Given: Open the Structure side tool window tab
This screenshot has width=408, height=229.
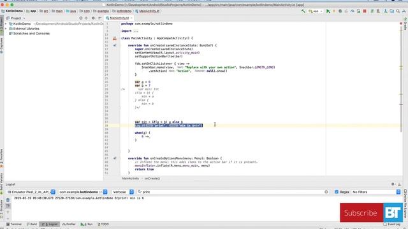Looking at the screenshot, I should click(x=1, y=209).
